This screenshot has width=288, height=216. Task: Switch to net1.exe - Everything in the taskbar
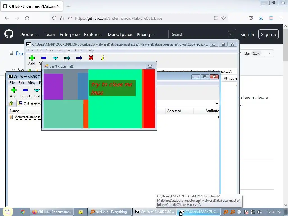[x=110, y=212]
